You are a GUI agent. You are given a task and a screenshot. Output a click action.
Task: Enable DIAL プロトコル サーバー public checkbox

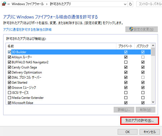[x=143, y=77]
